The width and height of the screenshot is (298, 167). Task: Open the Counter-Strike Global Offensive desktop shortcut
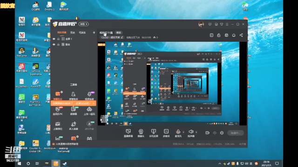coord(35,147)
